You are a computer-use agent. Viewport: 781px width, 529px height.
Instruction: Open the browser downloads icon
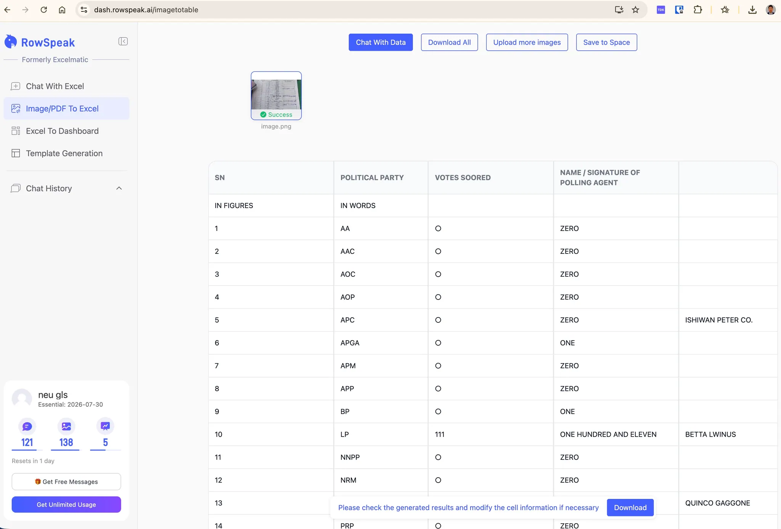[752, 10]
